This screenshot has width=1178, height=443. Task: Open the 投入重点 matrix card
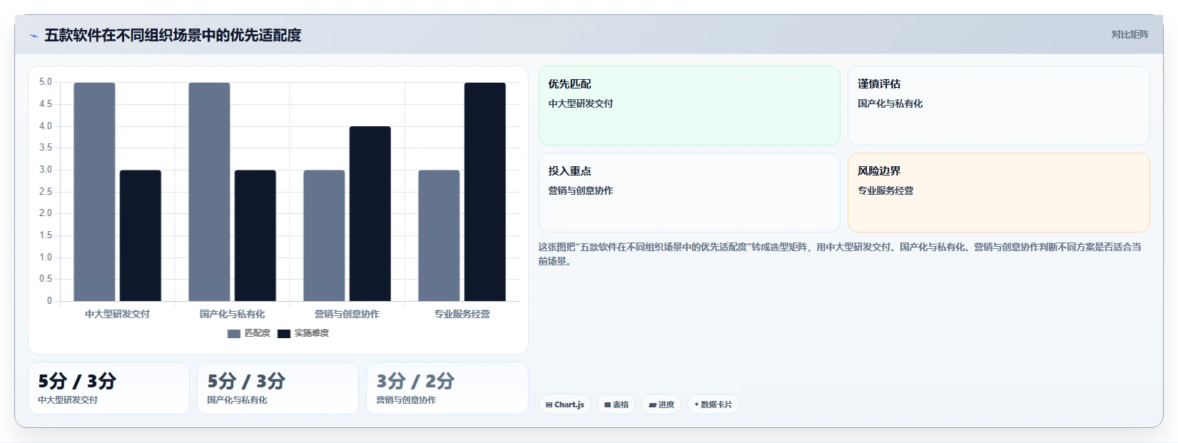(x=689, y=193)
